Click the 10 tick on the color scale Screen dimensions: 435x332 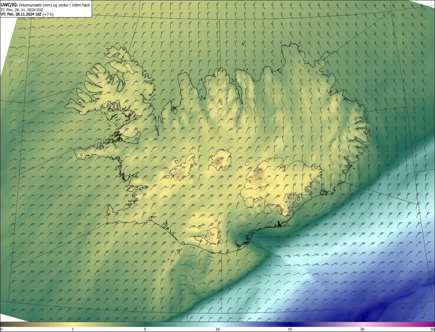pyautogui.click(x=217, y=330)
